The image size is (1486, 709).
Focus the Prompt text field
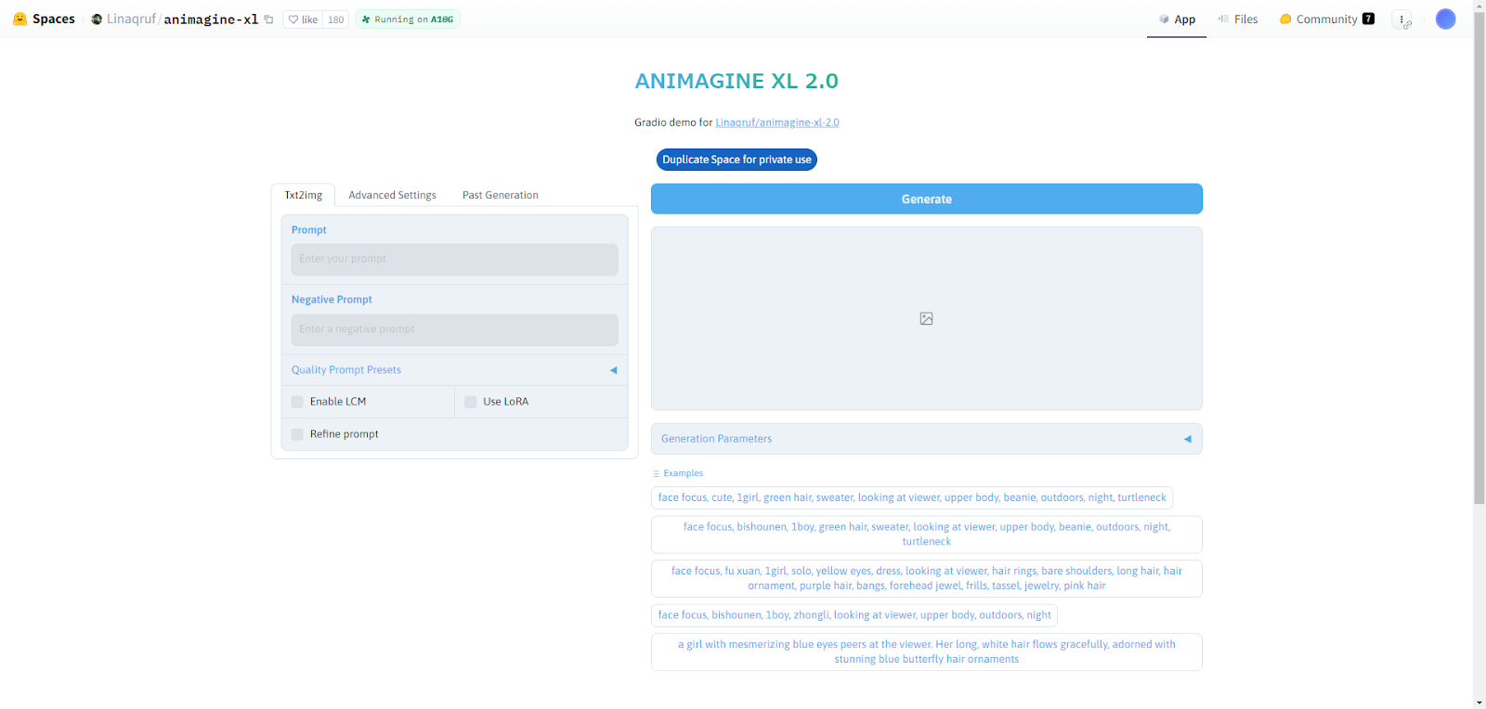coord(454,260)
